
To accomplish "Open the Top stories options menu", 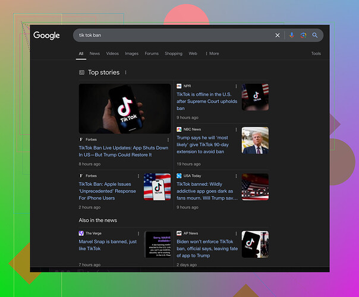I will pos(125,72).
